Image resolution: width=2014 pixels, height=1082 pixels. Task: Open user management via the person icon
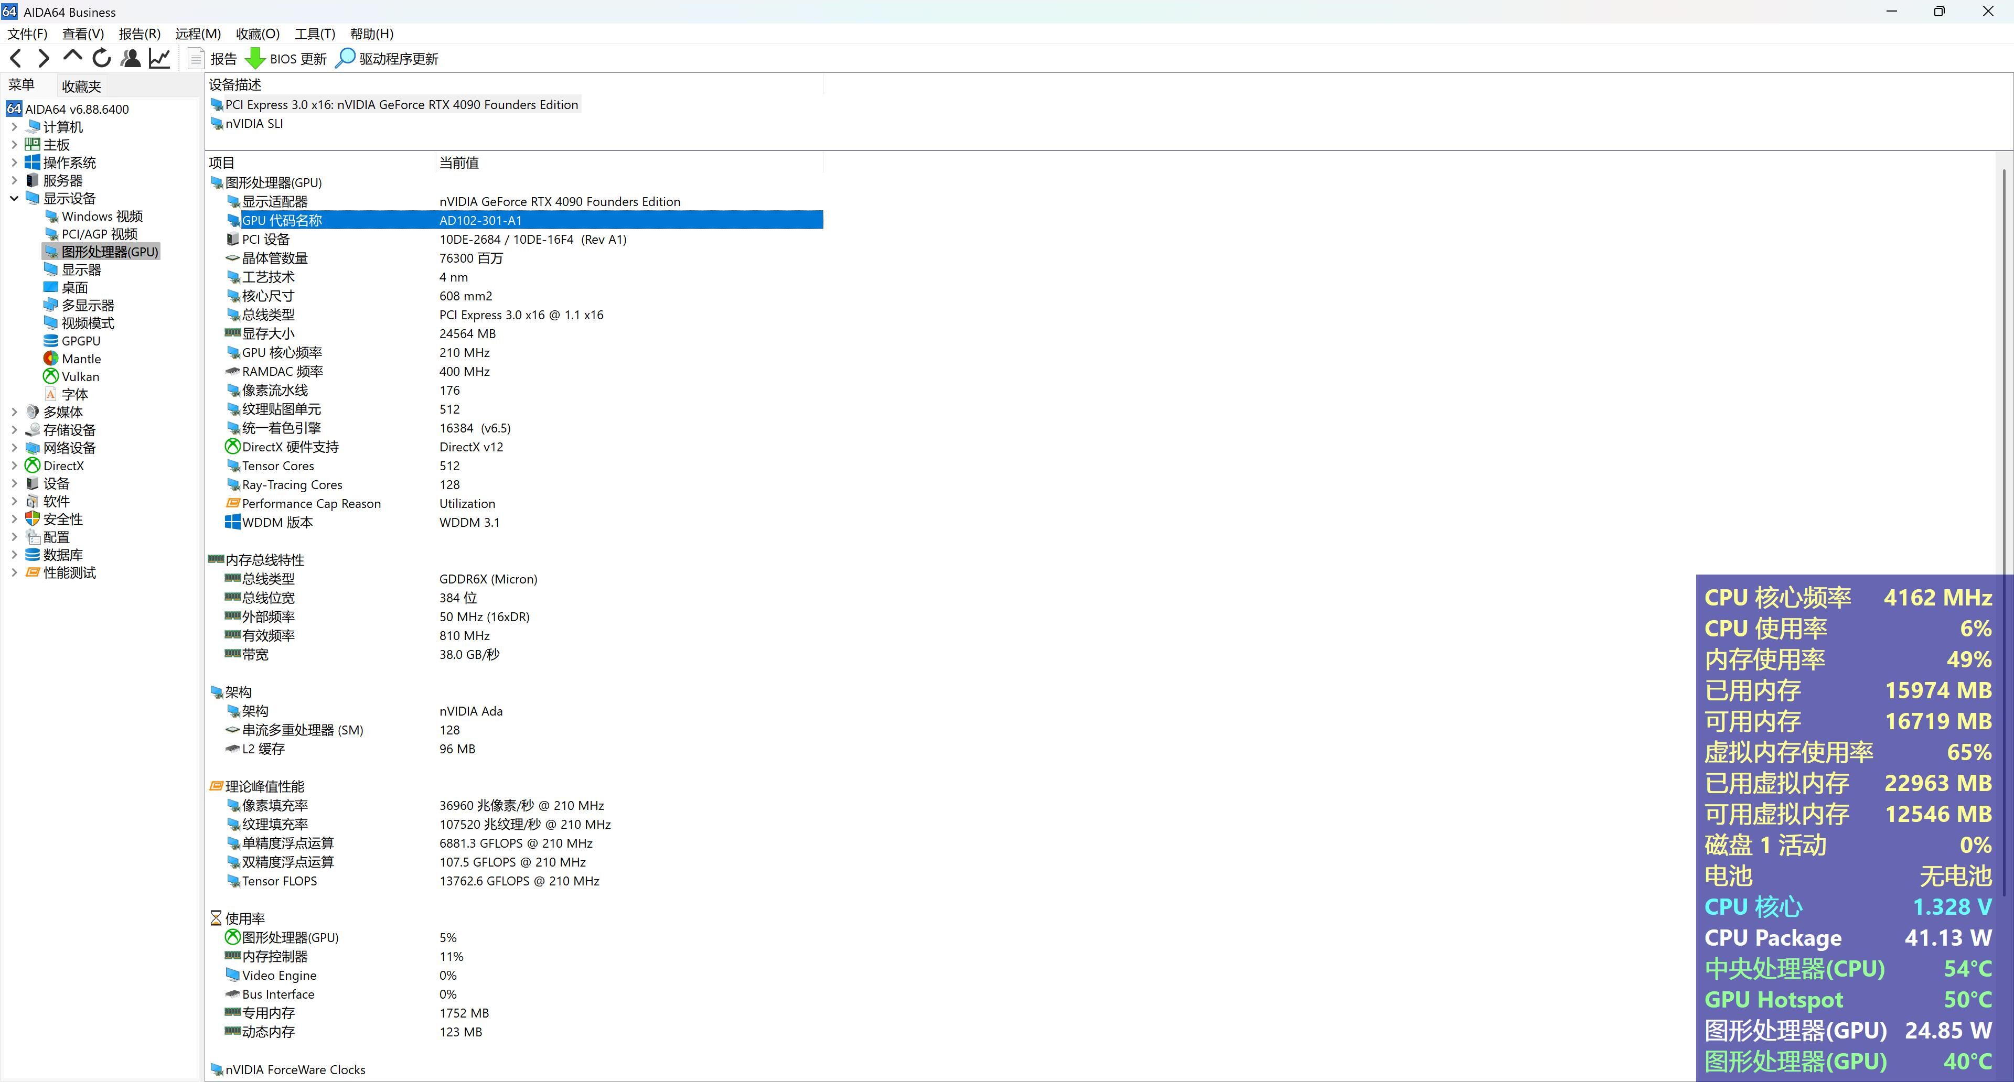(x=131, y=59)
